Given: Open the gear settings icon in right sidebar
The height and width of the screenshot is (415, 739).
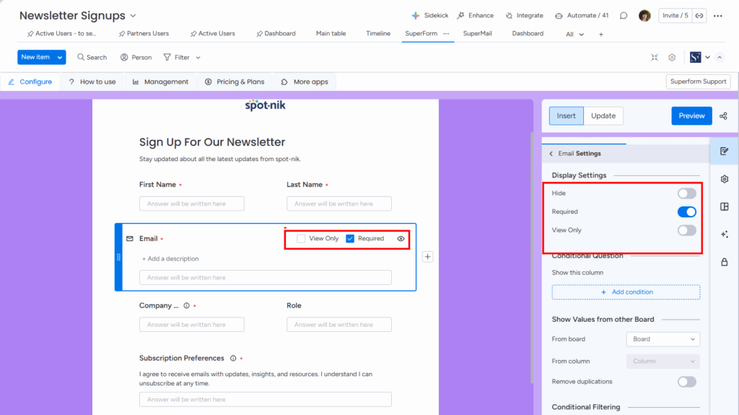Looking at the screenshot, I should click(x=724, y=179).
